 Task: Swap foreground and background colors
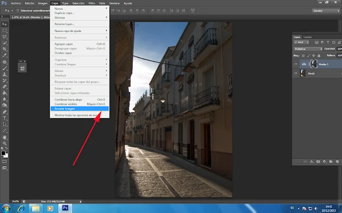(6, 149)
